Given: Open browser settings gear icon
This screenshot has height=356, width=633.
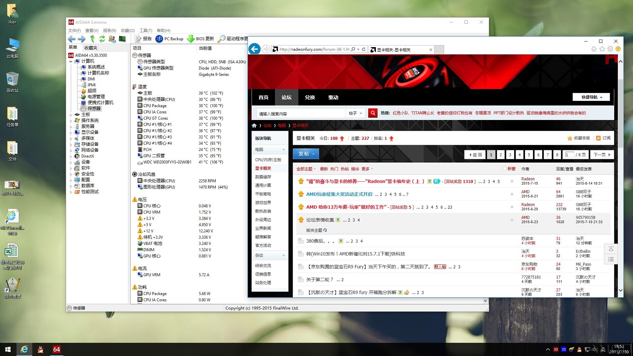Looking at the screenshot, I should click(610, 49).
